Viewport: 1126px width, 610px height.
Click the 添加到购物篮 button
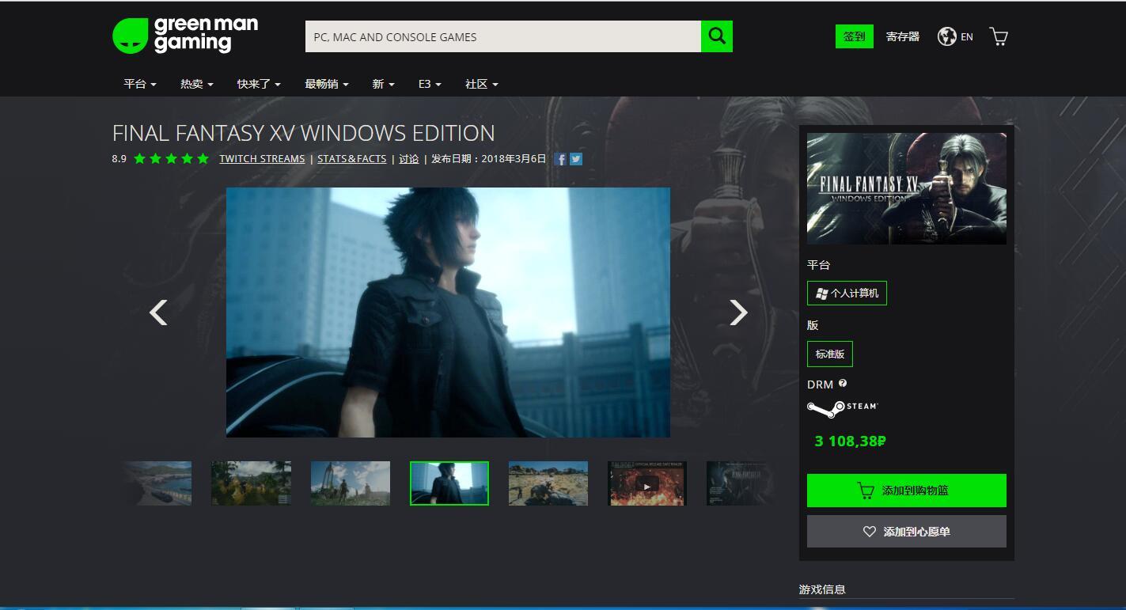pyautogui.click(x=906, y=491)
